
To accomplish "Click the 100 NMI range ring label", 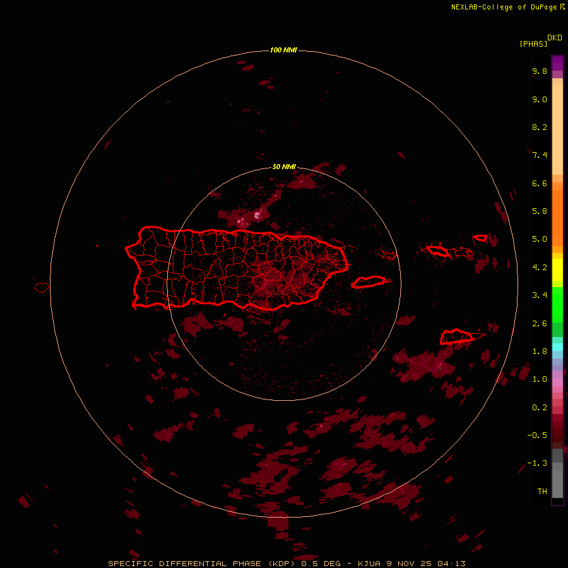I will (x=283, y=50).
